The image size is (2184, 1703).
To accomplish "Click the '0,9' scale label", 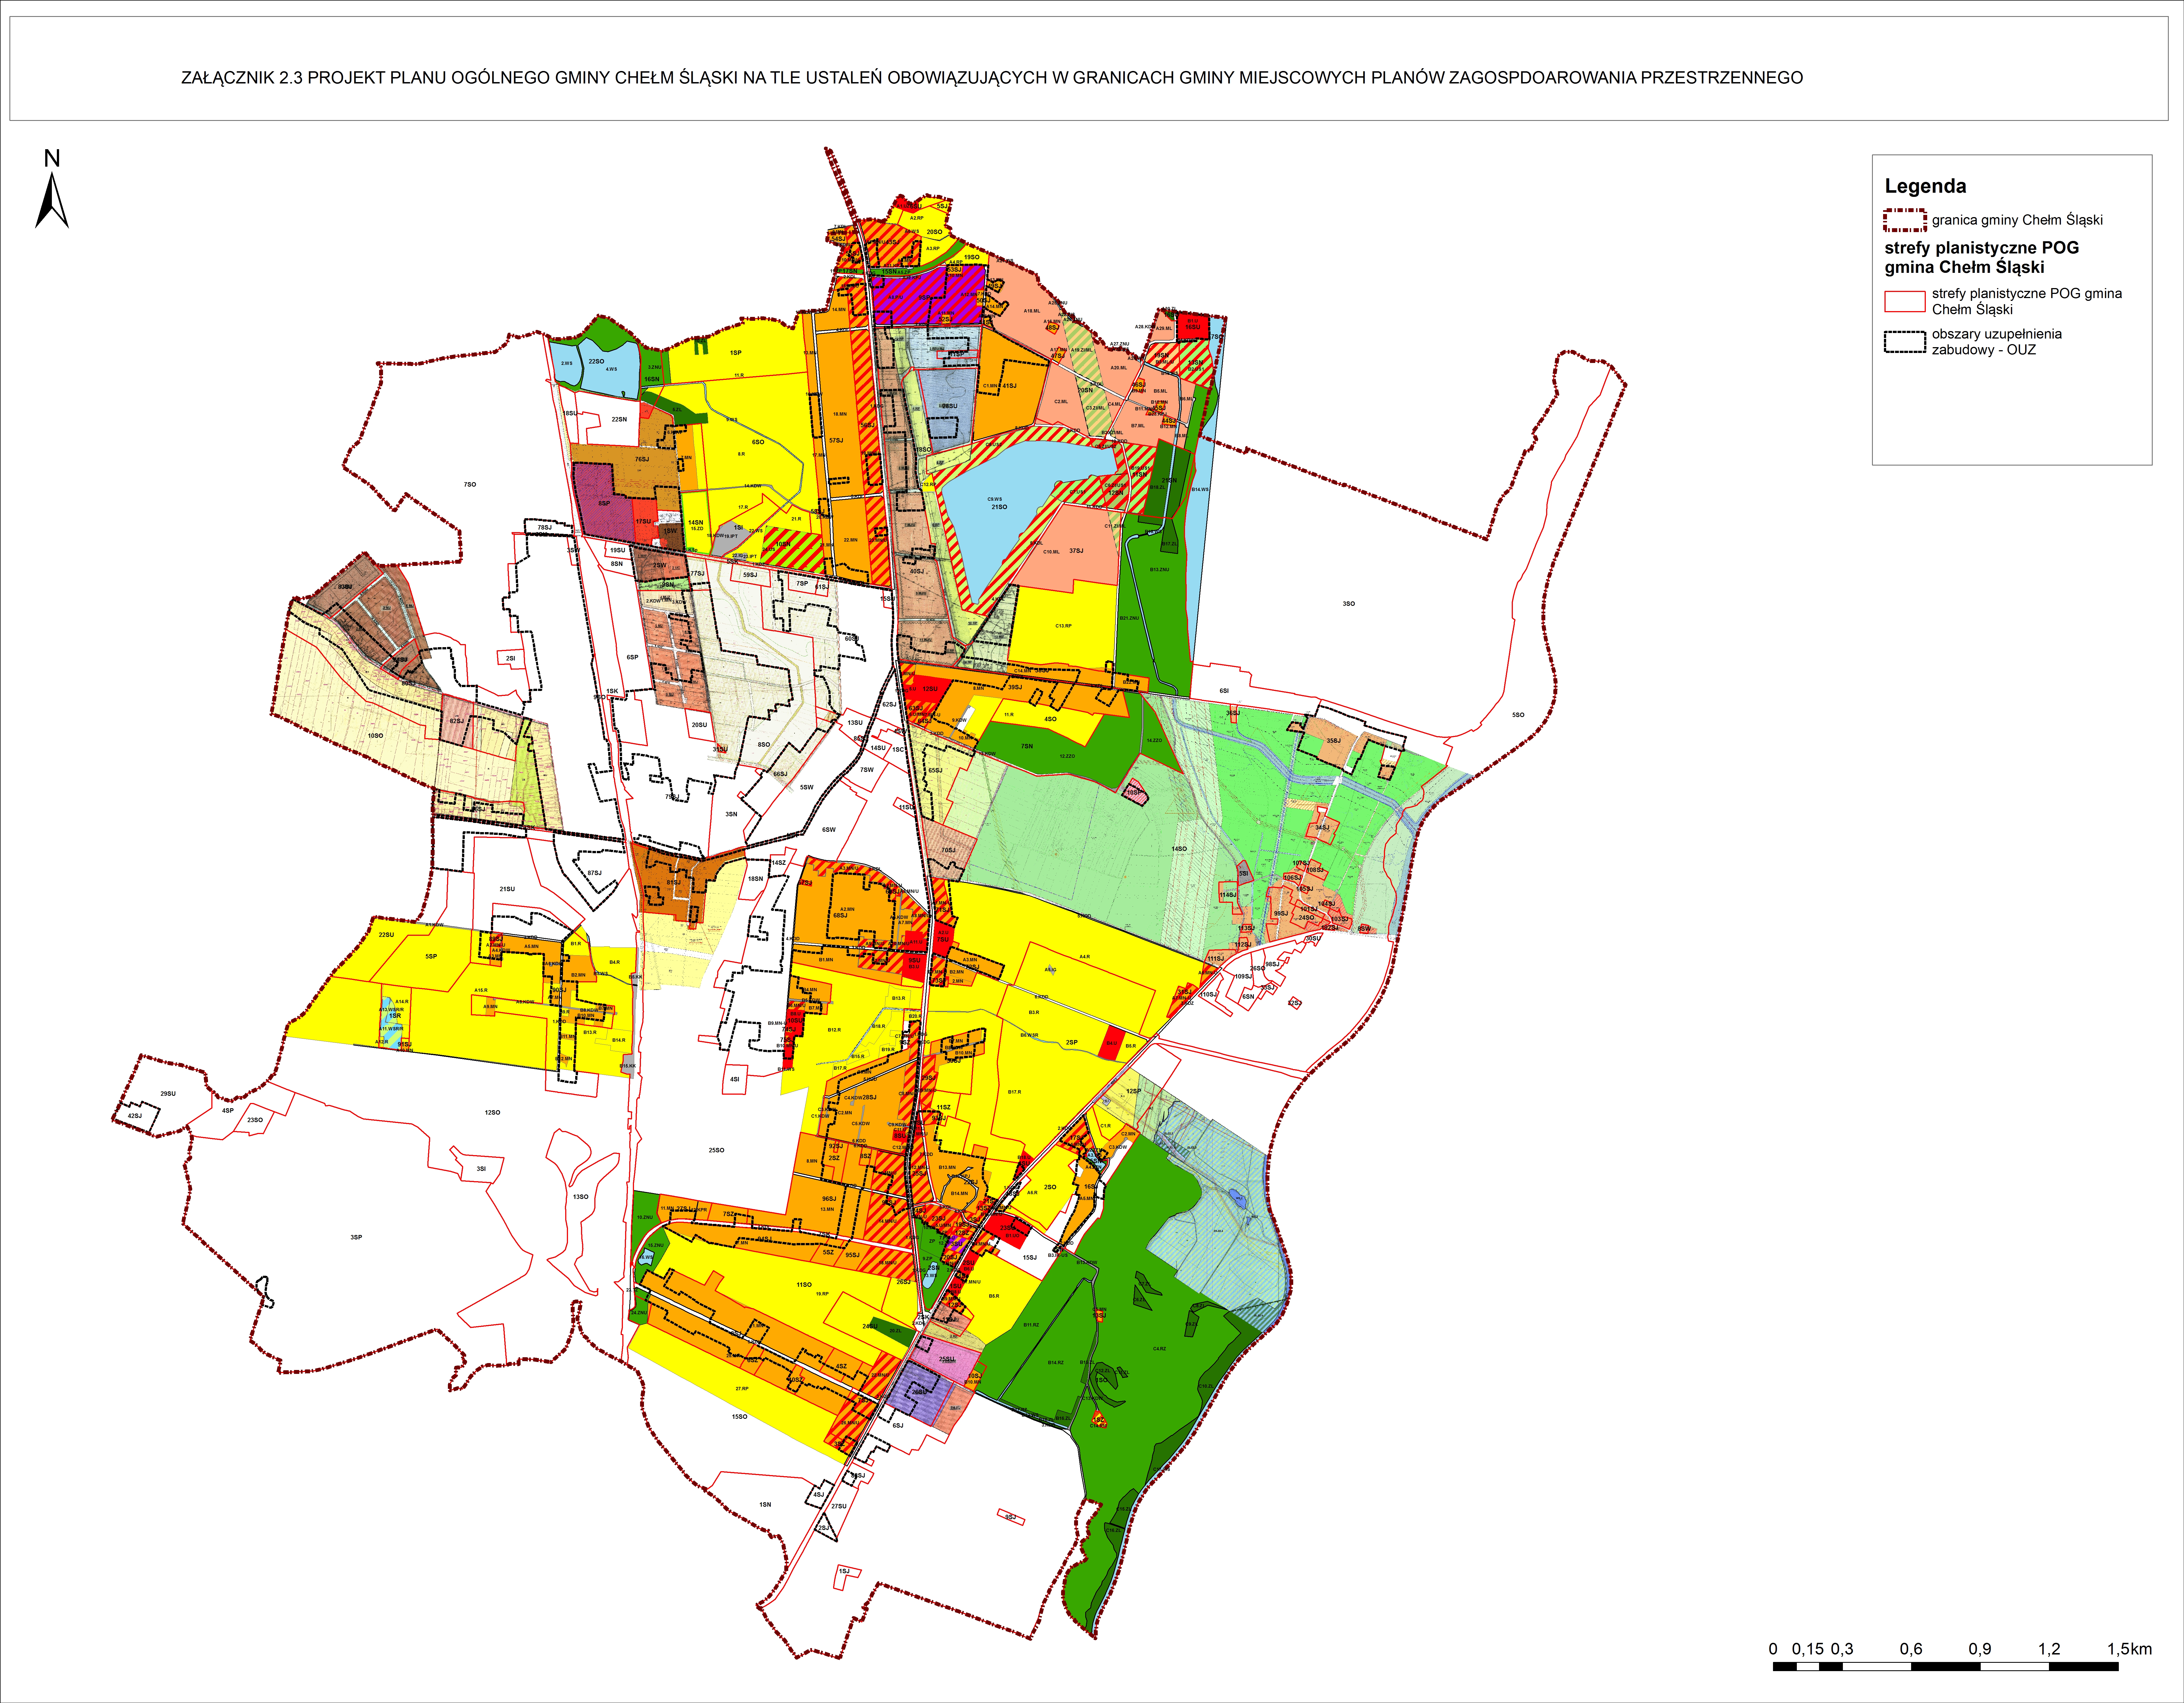I will pos(1980,1649).
